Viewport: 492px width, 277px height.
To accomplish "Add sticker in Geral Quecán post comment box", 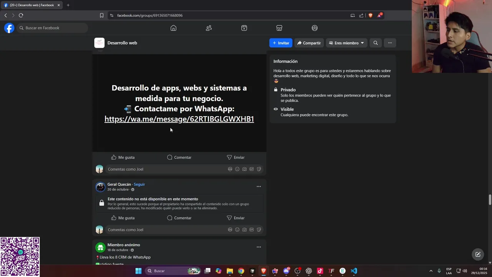I will click(x=259, y=229).
